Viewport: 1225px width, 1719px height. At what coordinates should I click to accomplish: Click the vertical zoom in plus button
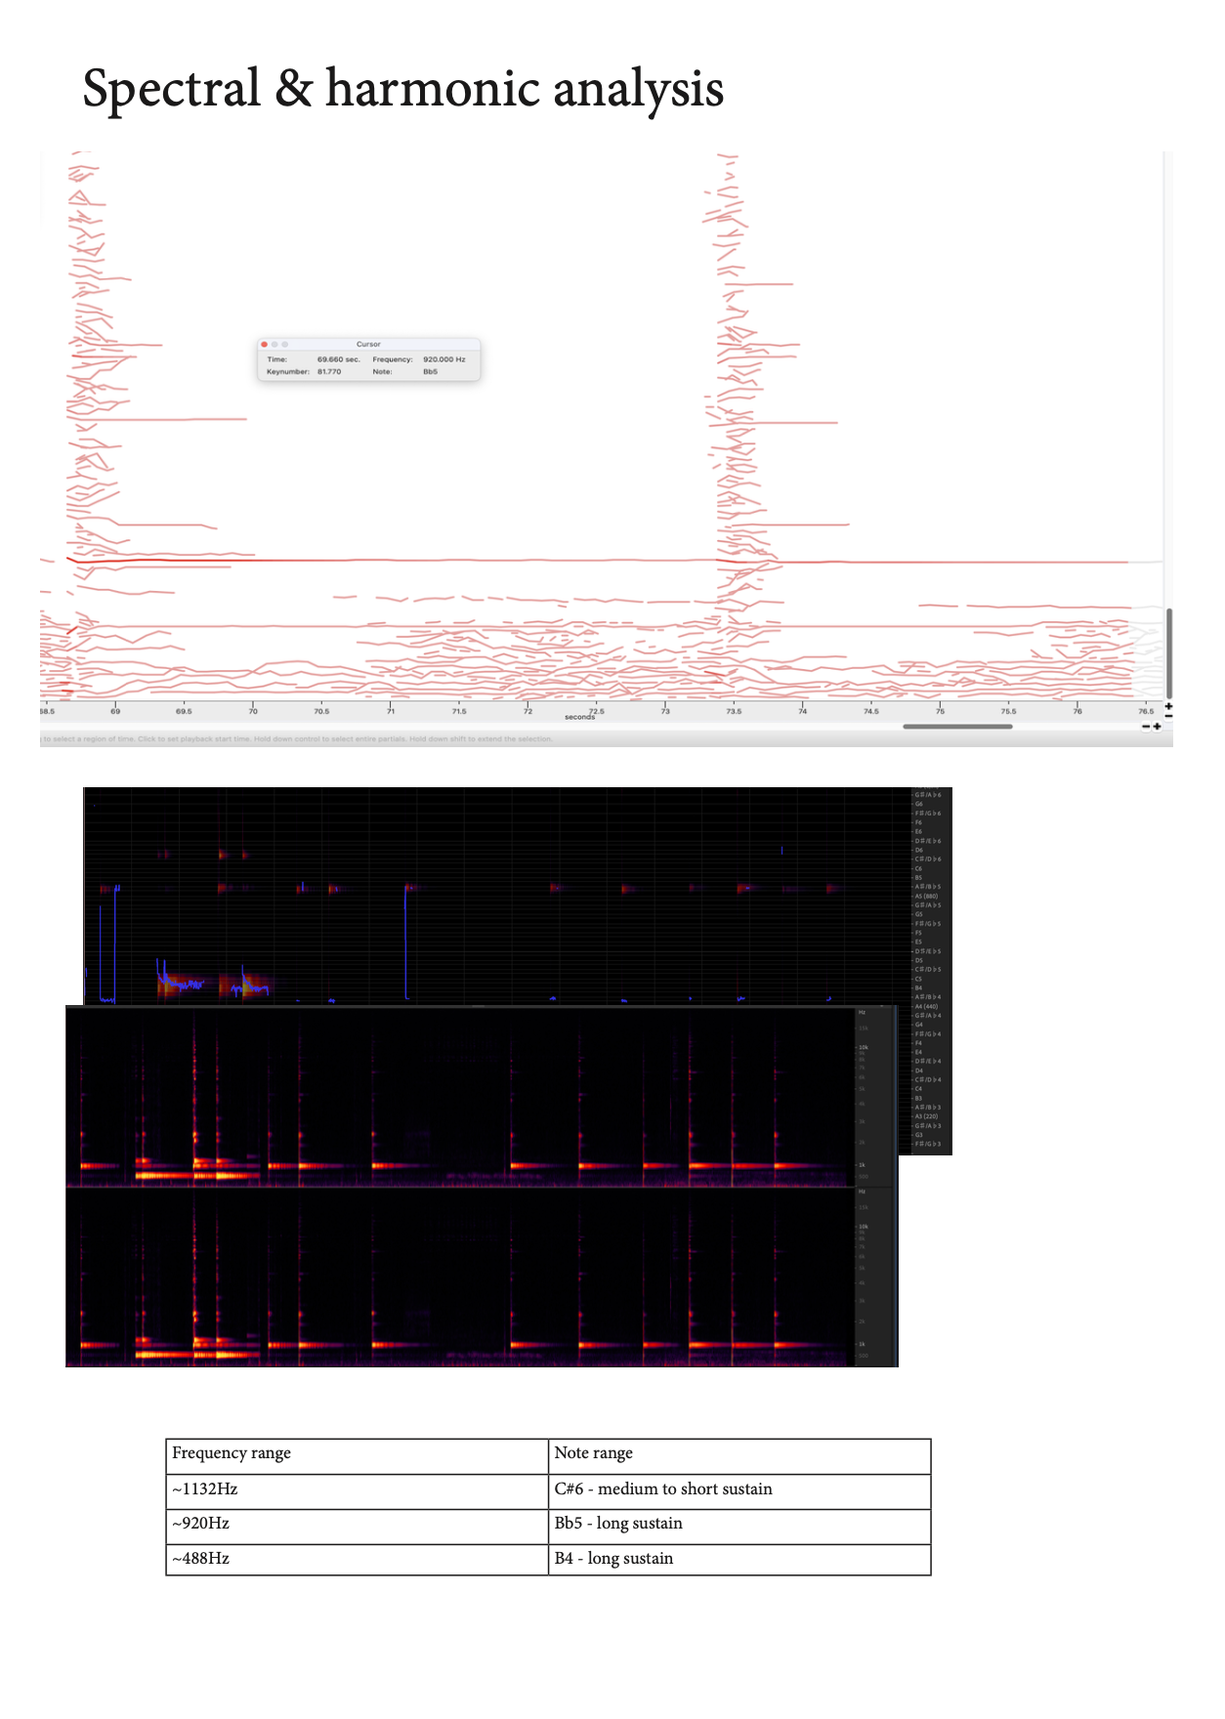point(1168,706)
